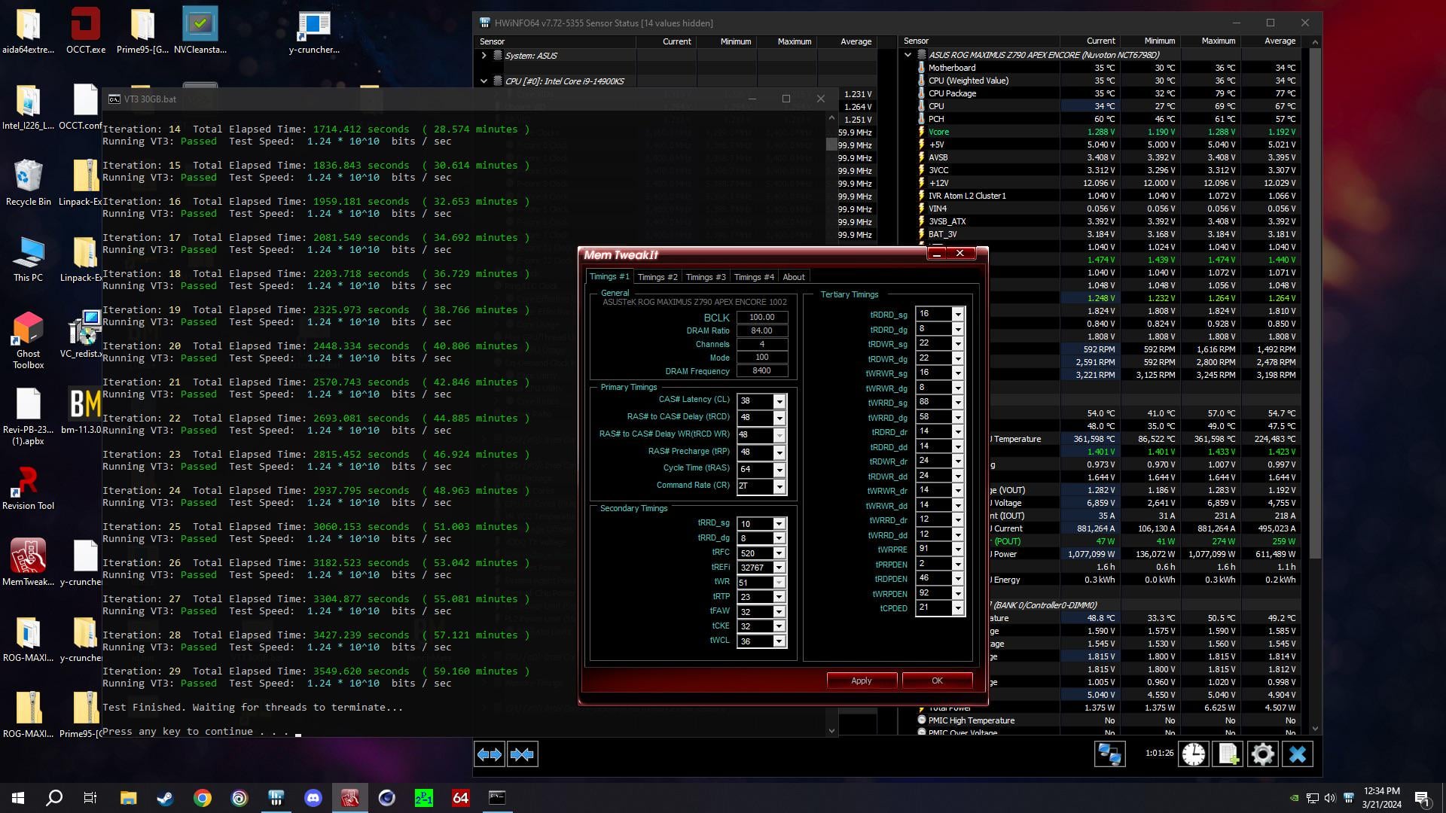Open the RAS# Precharge (tRP) dropdown
Viewport: 1446px width, 813px height.
click(779, 452)
